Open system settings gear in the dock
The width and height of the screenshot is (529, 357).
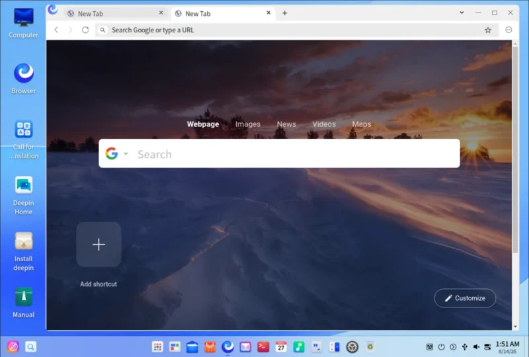352,346
